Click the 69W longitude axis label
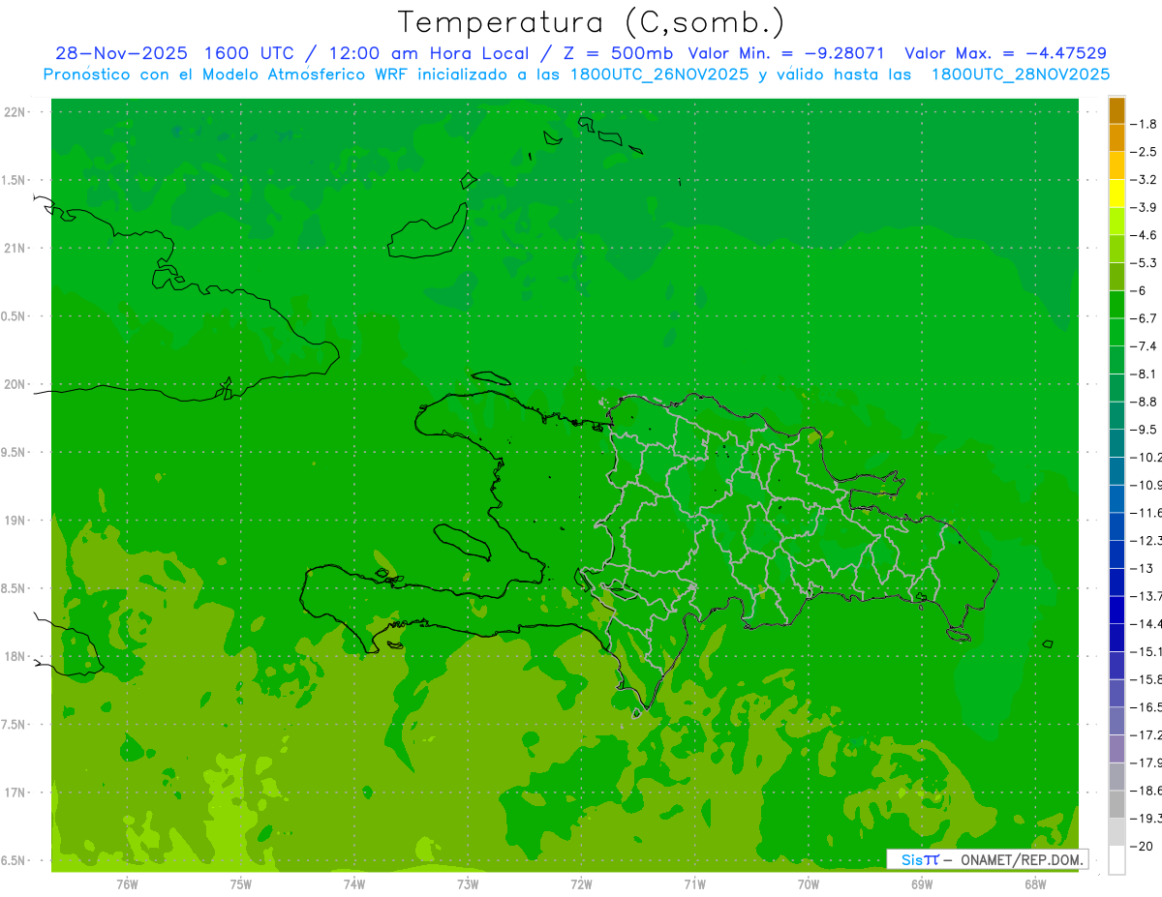 click(x=921, y=883)
